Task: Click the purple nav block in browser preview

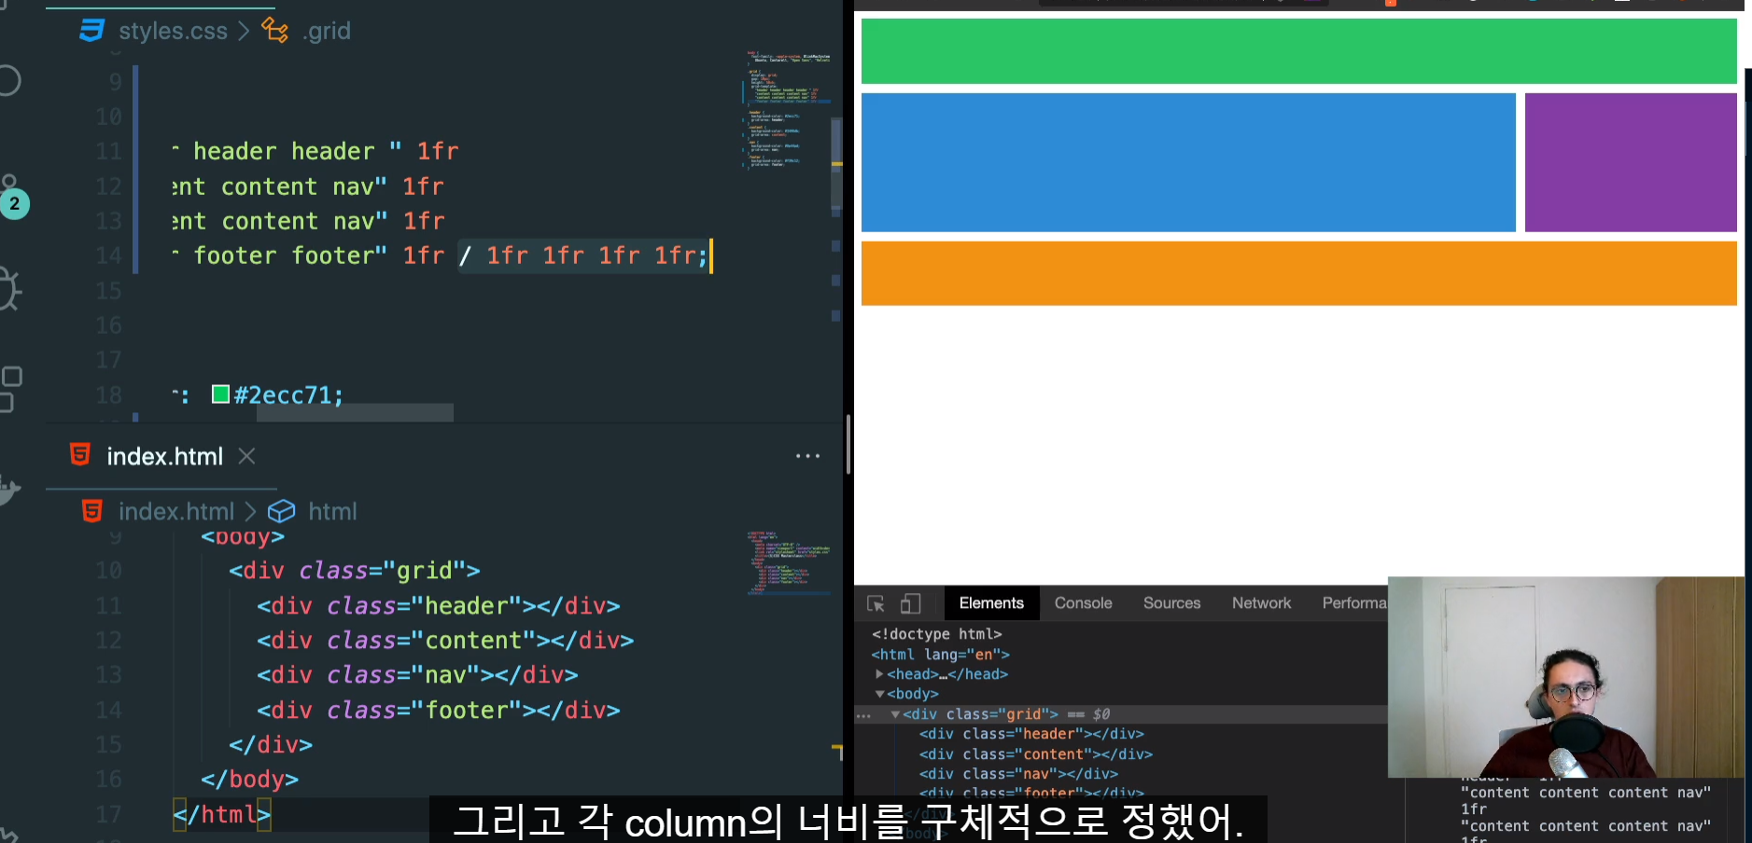Action: 1631,162
